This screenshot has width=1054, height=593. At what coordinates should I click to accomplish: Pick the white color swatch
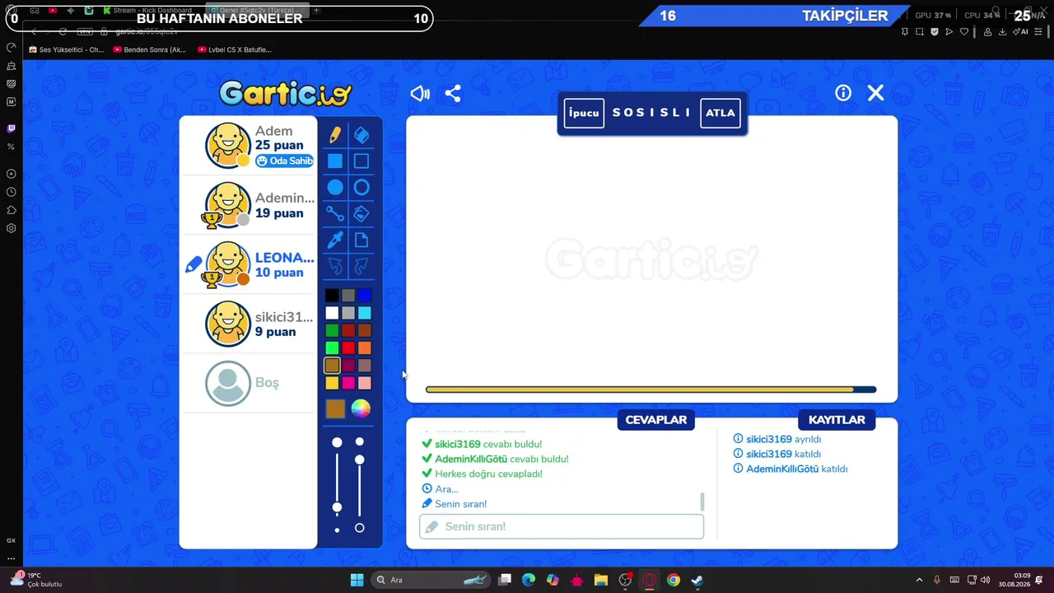pos(332,313)
